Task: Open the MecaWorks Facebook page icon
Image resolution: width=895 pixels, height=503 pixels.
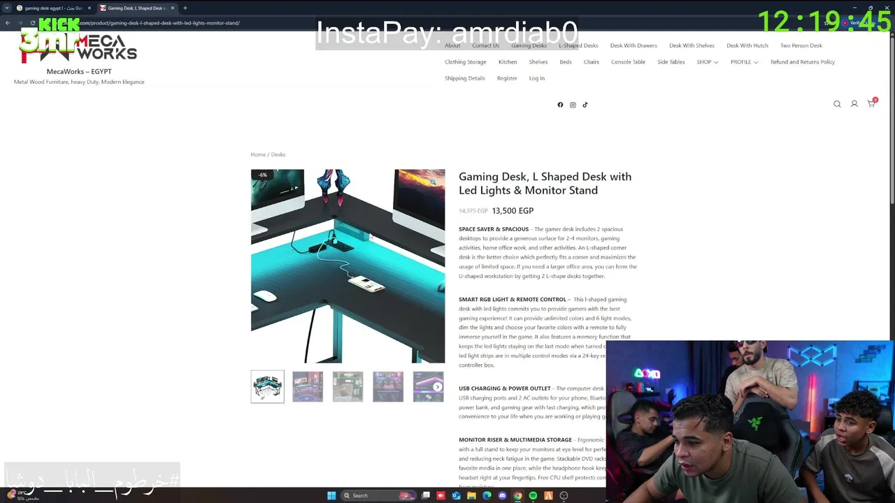Action: click(x=560, y=105)
